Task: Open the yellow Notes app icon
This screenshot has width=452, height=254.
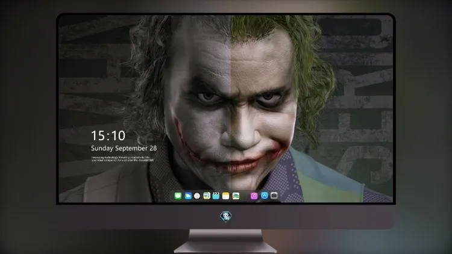Action: point(226,196)
